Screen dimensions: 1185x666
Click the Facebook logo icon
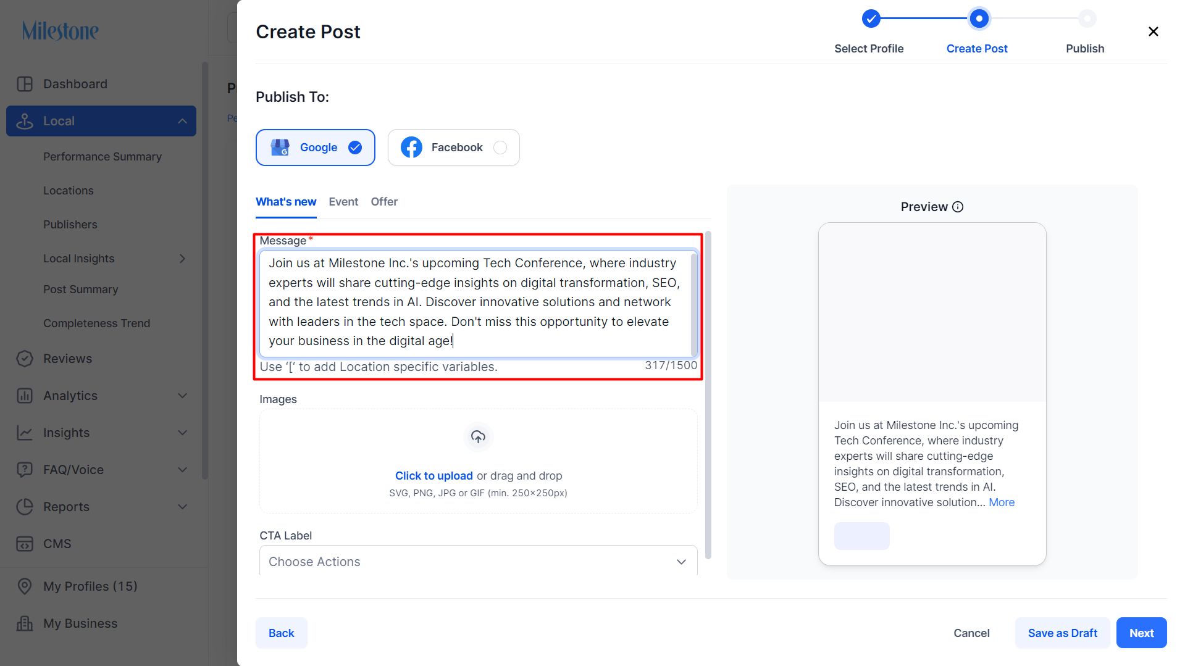click(411, 148)
